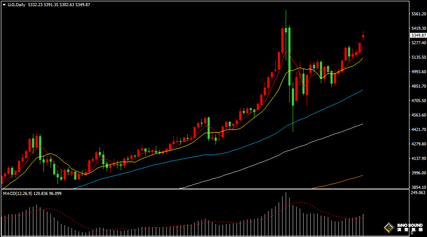The image size is (427, 237).
Task: Select the orange moving average line
Action: click(x=337, y=182)
